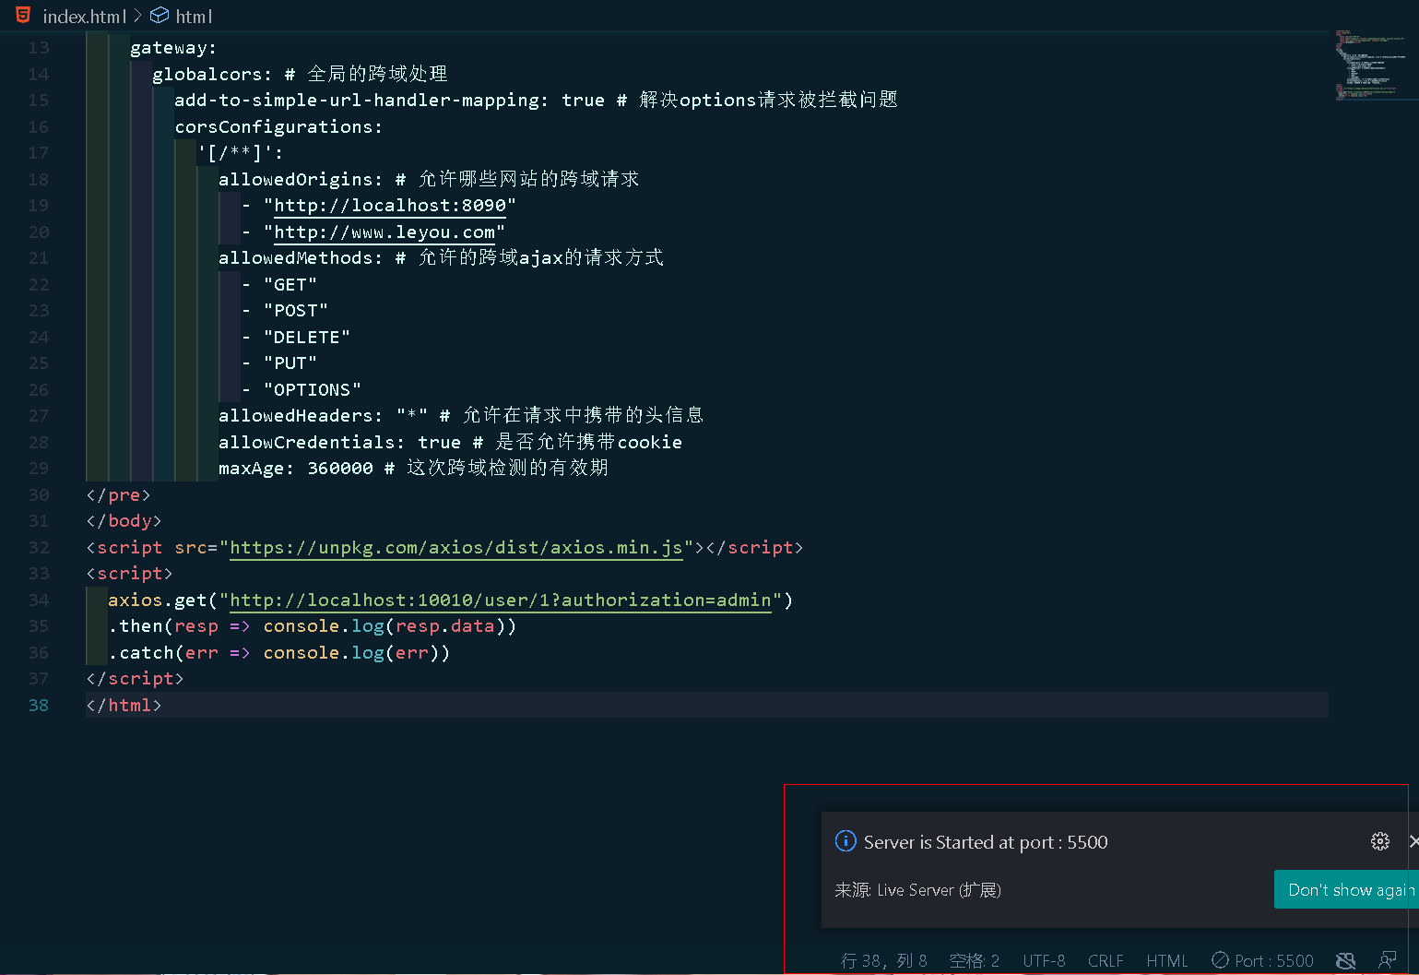Open line and column indicator 行 38, 列 8
This screenshot has width=1419, height=975.
pos(883,961)
